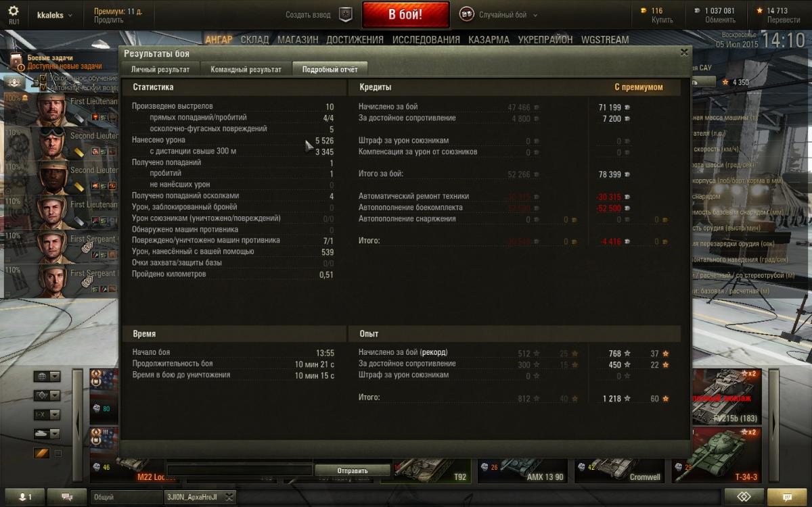812x507 pixels.
Task: Switch to the Личный результат tab
Action: pyautogui.click(x=160, y=69)
